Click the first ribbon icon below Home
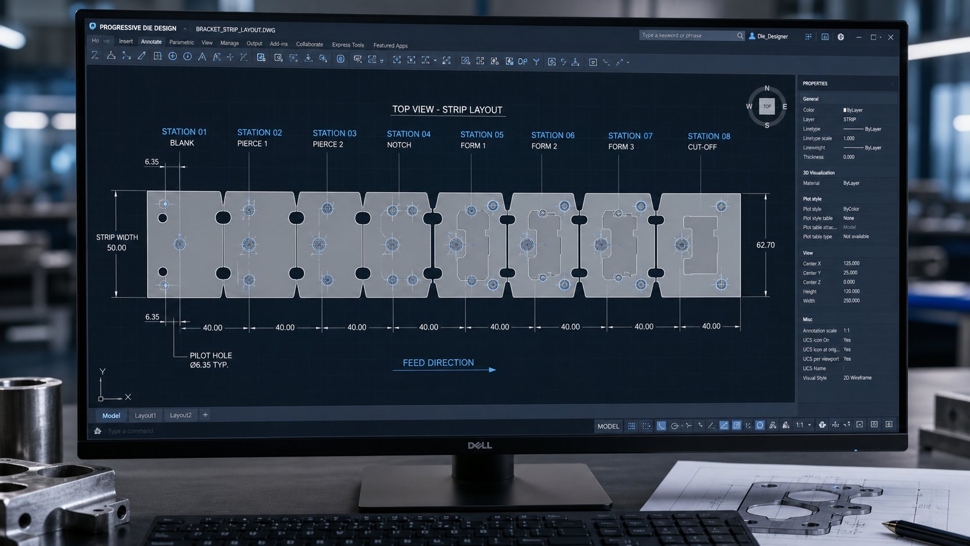The width and height of the screenshot is (970, 546). (95, 56)
